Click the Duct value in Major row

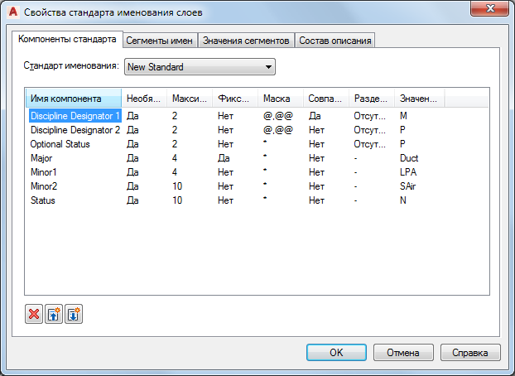click(409, 158)
